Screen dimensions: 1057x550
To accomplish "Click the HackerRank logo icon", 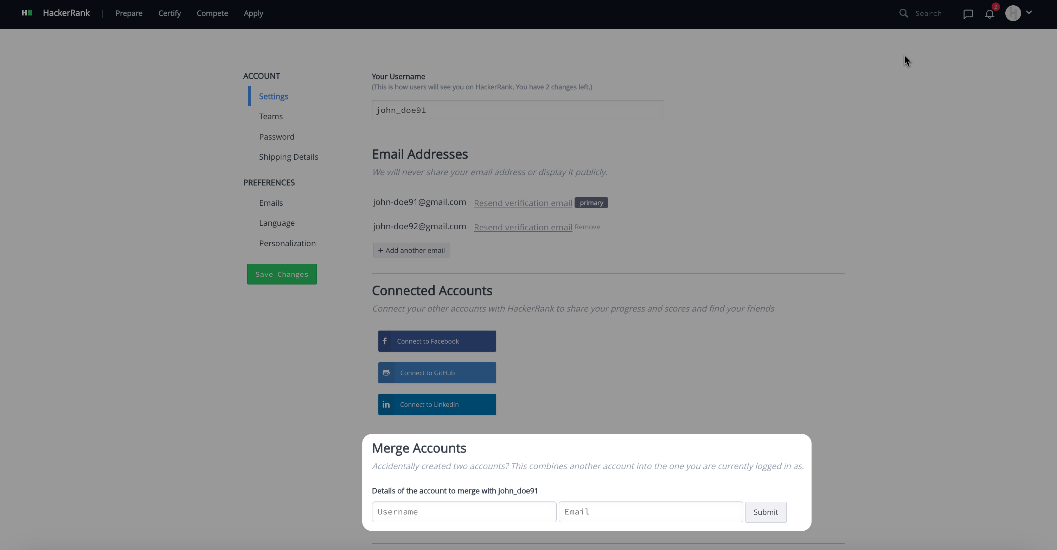I will click(x=27, y=13).
